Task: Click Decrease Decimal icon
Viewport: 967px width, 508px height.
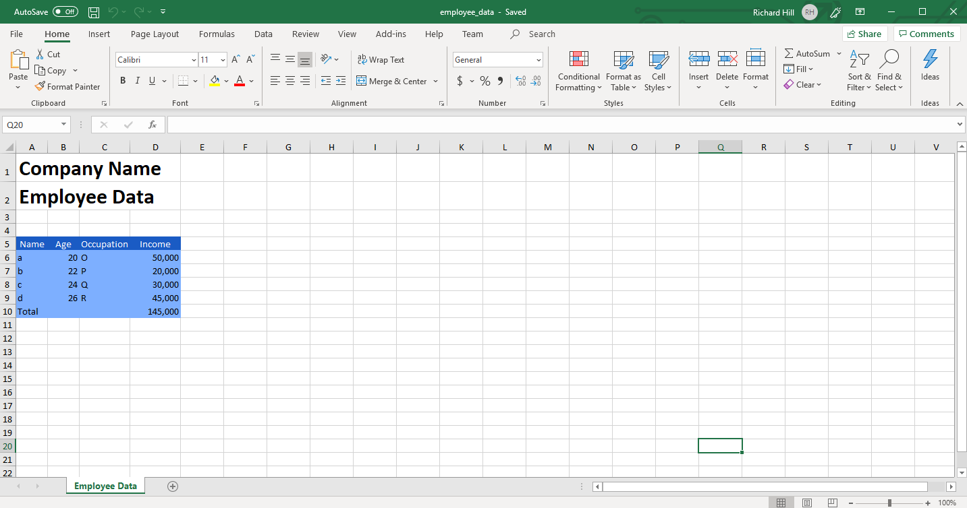Action: tap(536, 81)
